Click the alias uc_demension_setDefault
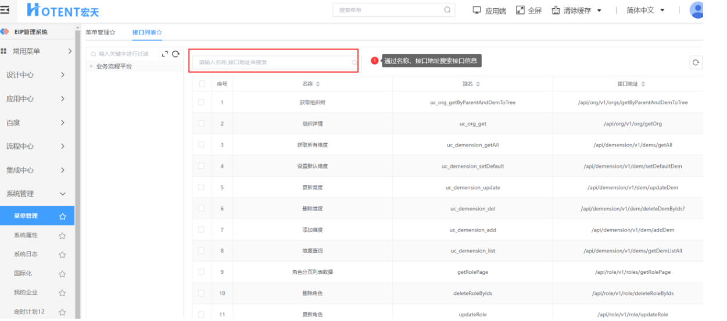The height and width of the screenshot is (321, 727). click(472, 166)
